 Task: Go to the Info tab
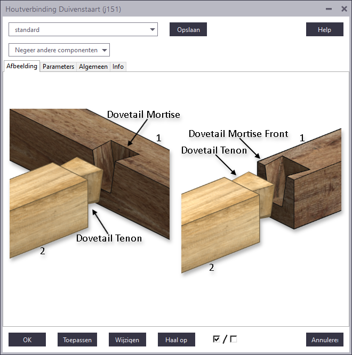[118, 67]
